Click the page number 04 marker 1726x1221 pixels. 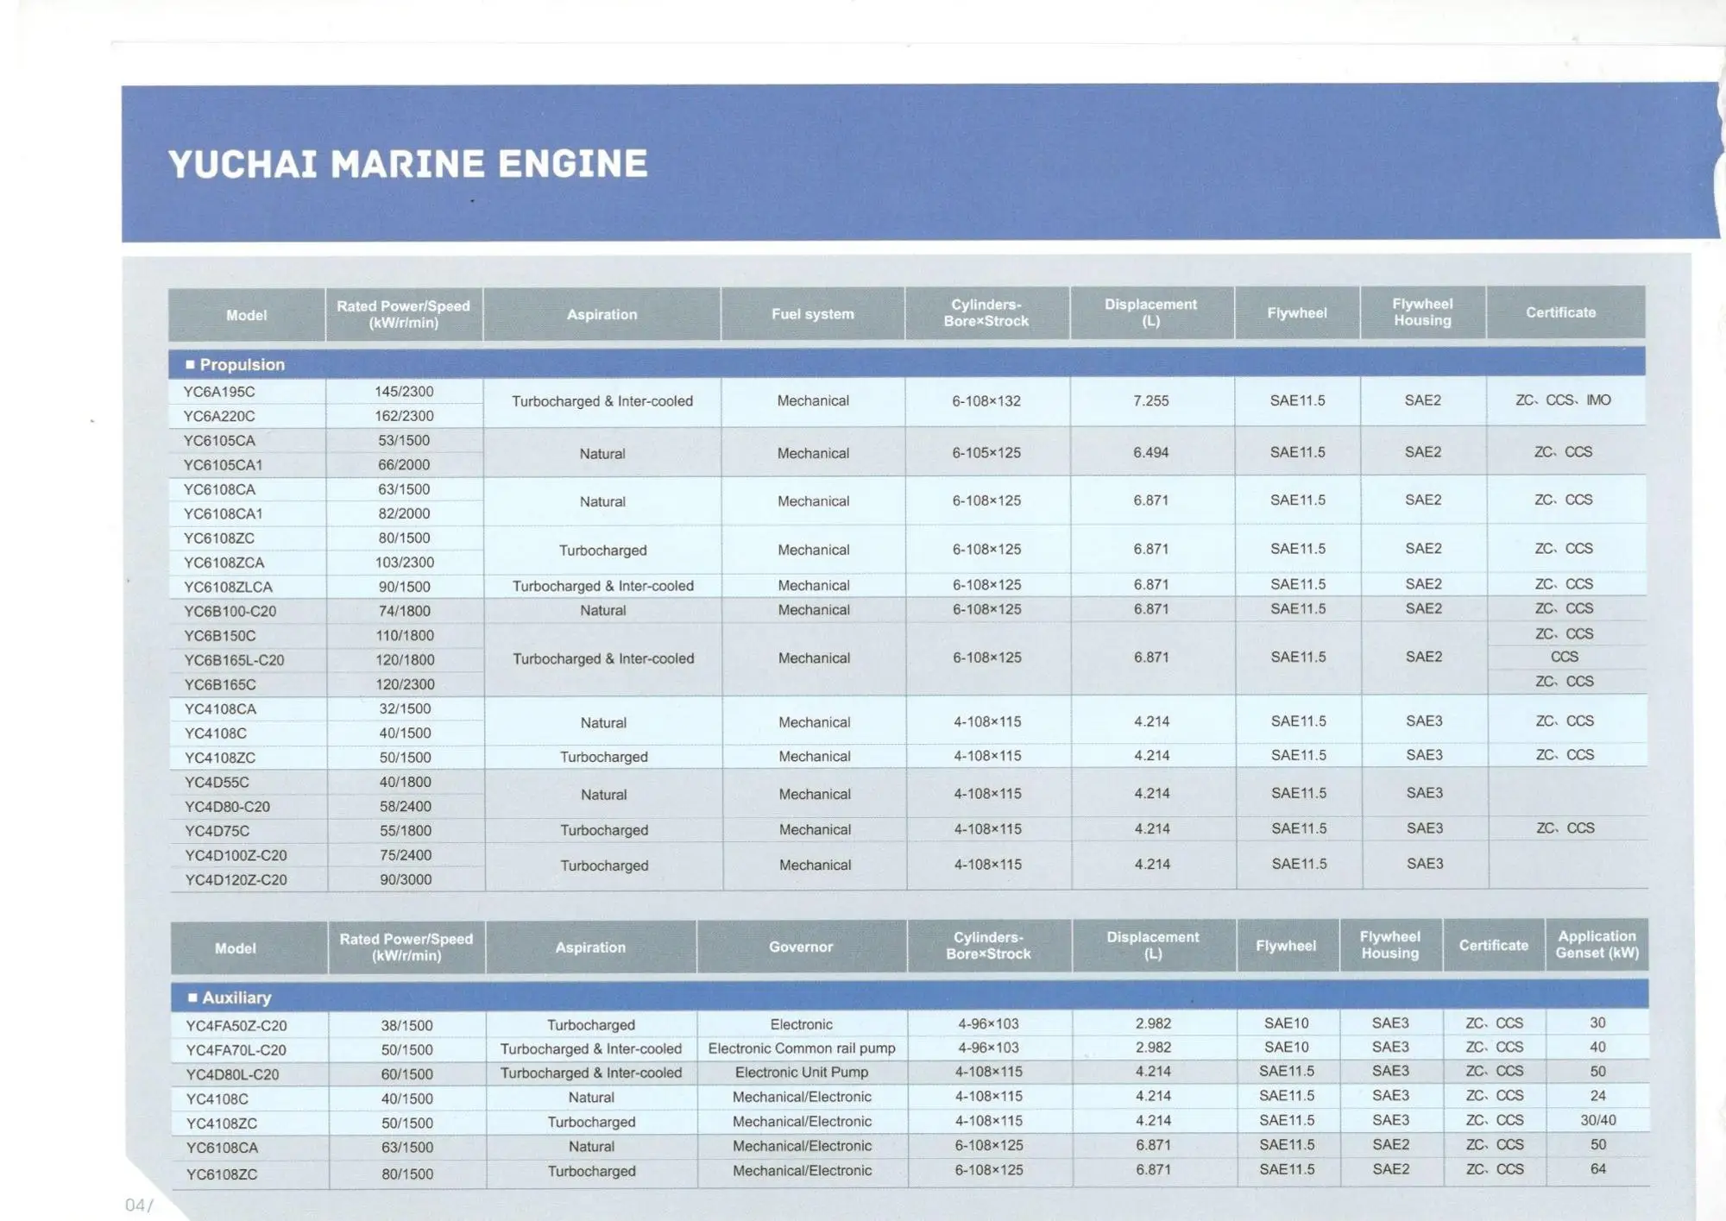[137, 1205]
